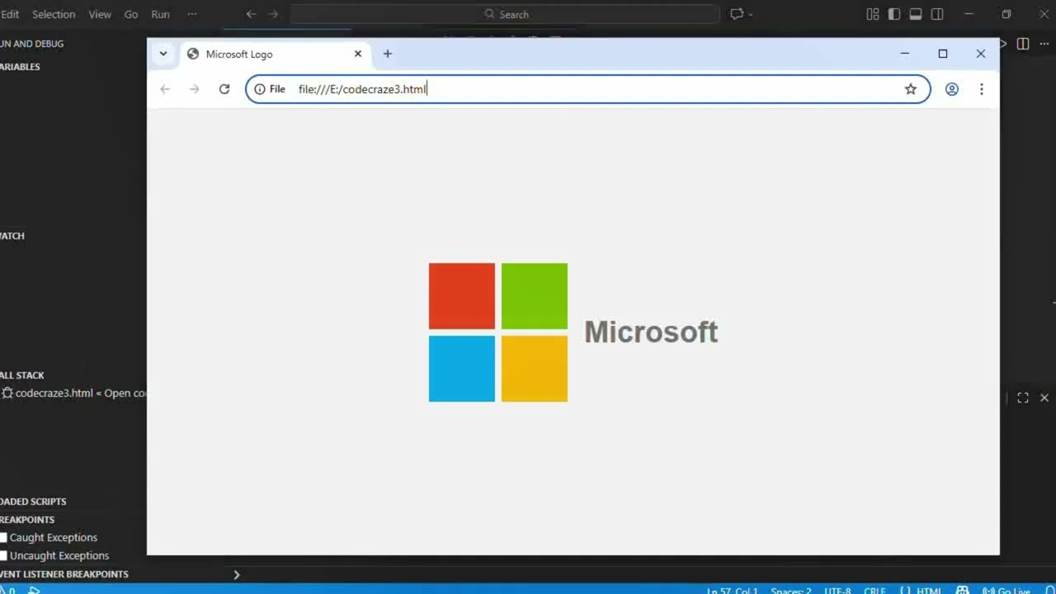
Task: Change the CRLF end-of-line sequence
Action: coord(874,590)
